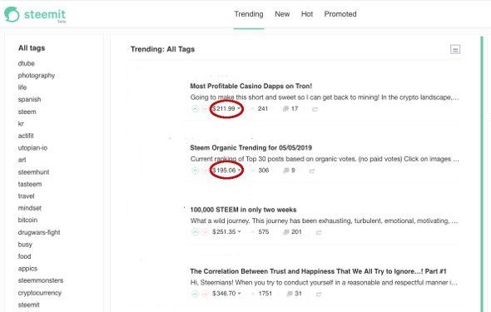Upvote the 100,000 STEEM in two weeks post
491x312 pixels.
point(195,232)
